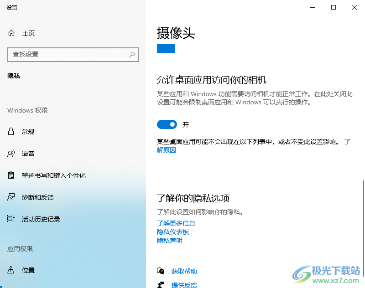Screen dimensions: 365x288
Task: Turn off desktop app camera access toggle
Action: point(167,124)
